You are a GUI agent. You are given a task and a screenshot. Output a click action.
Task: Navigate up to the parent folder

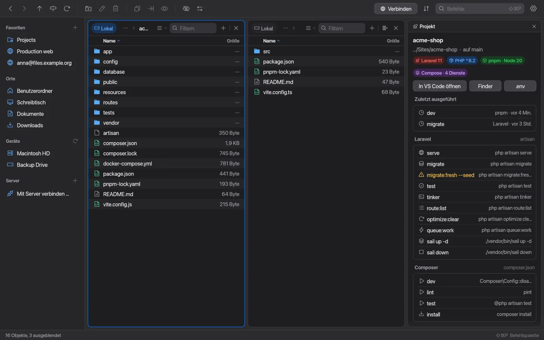coord(39,8)
